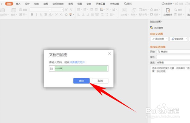190x123 pixels.
Task: Click the 选择窗格 icon
Action: point(152,28)
